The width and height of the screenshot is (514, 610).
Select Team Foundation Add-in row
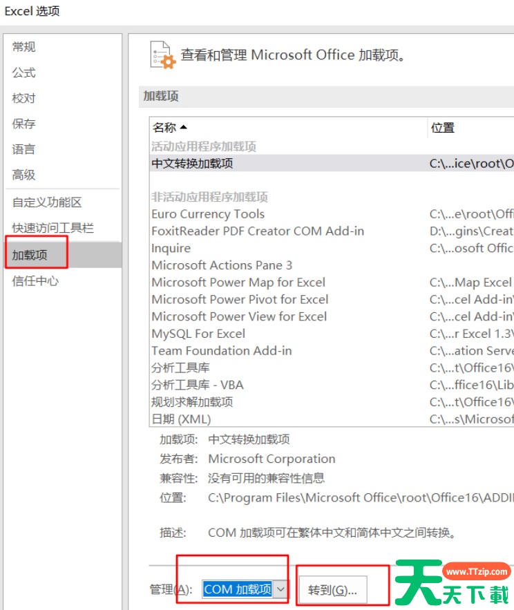click(x=332, y=351)
